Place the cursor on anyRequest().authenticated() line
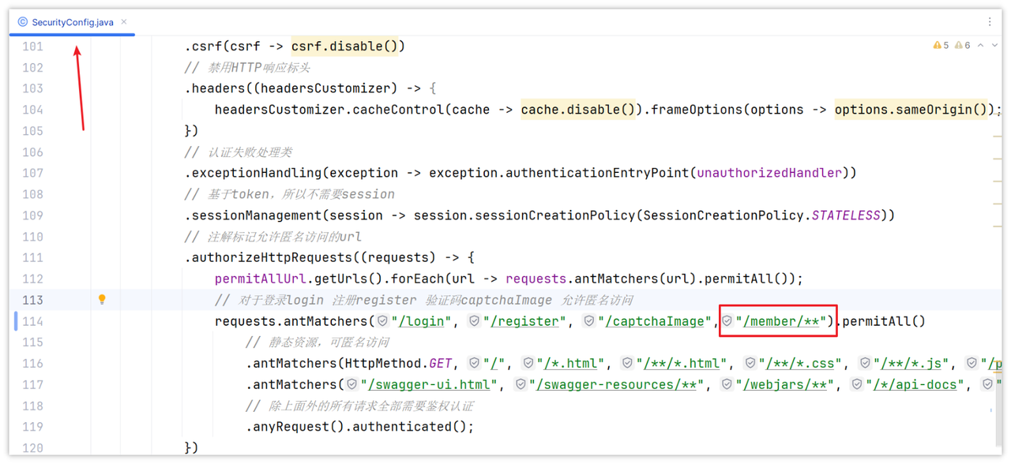The image size is (1011, 464). [x=360, y=427]
